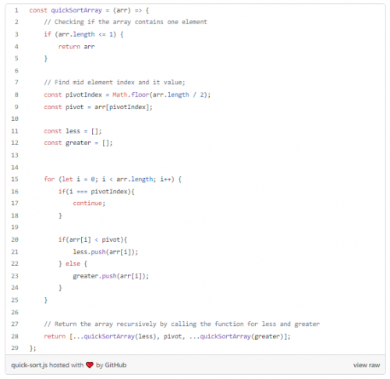Click the 'for' keyword on line 15
Viewport: 390px width, 379px height.
(x=49, y=179)
